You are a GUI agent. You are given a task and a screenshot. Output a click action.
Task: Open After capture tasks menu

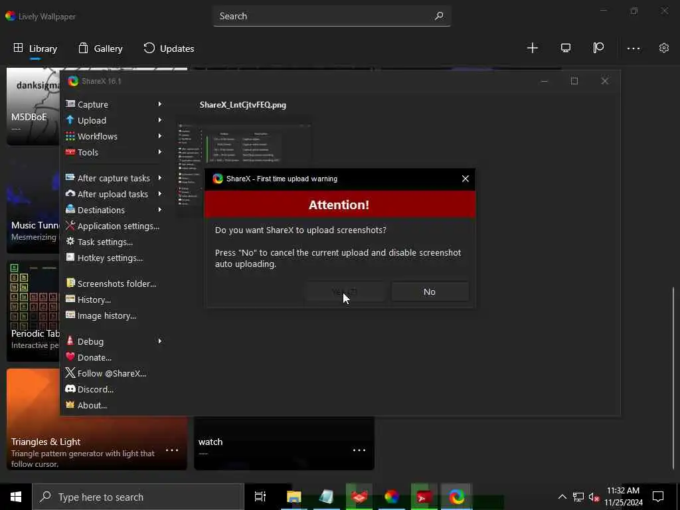click(x=114, y=178)
